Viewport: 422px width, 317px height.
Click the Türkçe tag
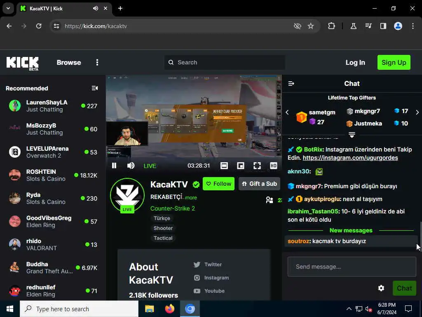(x=162, y=218)
